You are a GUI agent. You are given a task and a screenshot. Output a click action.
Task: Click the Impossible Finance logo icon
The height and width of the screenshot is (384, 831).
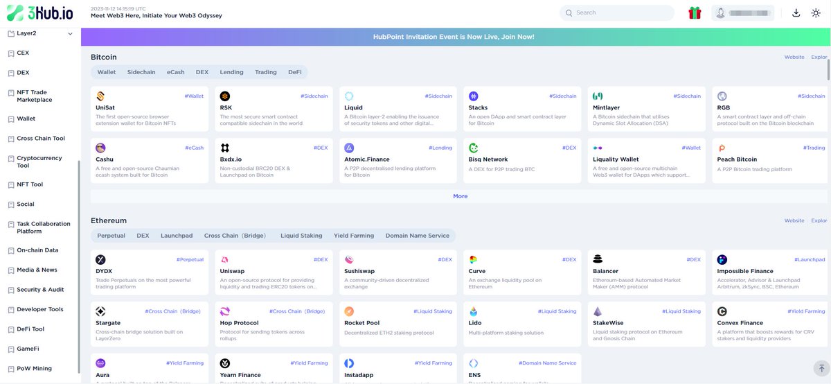click(722, 260)
